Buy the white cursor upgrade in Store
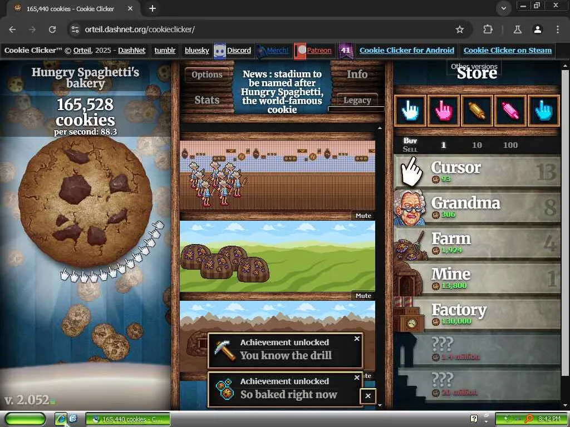Image resolution: width=570 pixels, height=427 pixels. pyautogui.click(x=410, y=111)
